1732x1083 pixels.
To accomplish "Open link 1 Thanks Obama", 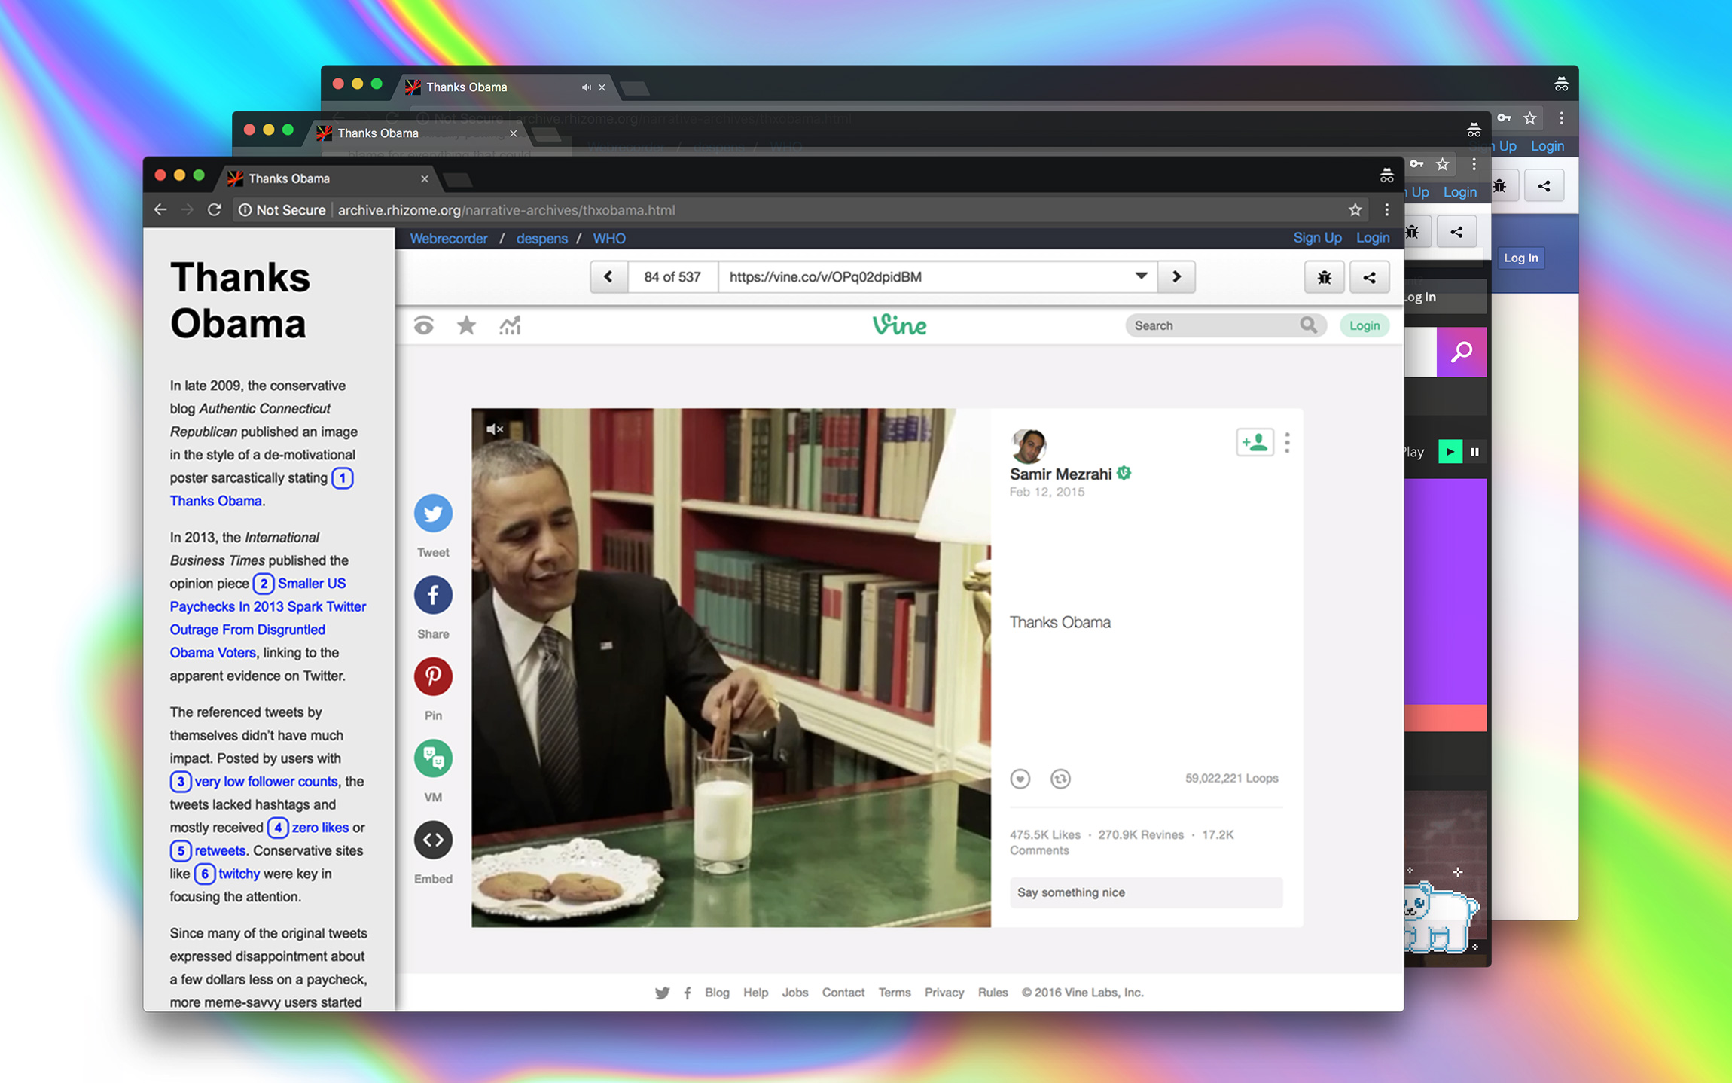I will (x=215, y=501).
